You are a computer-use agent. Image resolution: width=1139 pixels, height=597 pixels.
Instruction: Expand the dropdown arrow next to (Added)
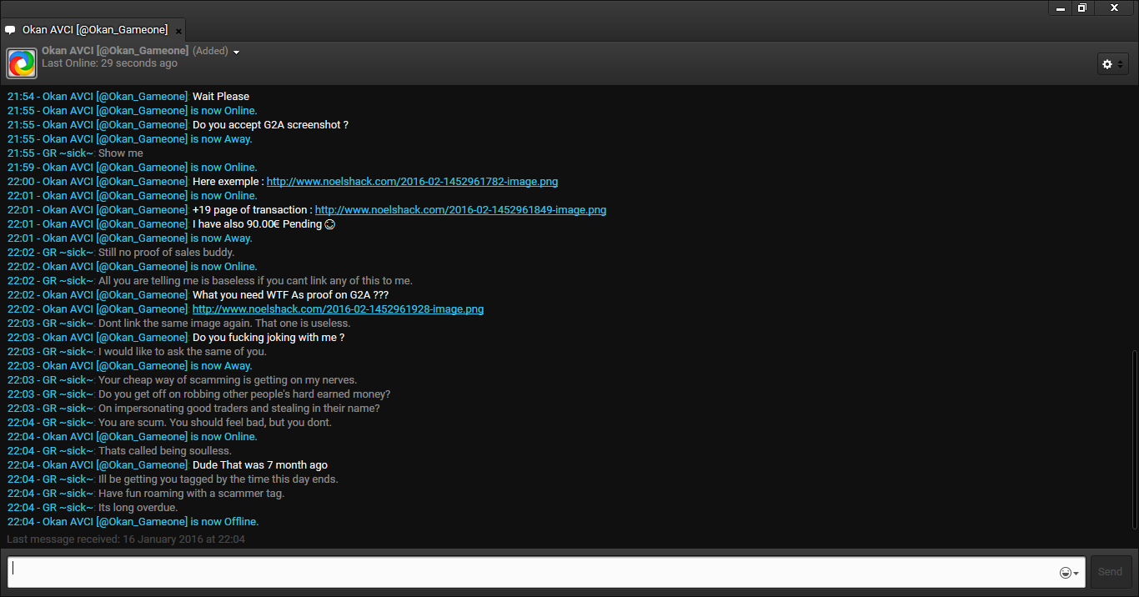237,52
